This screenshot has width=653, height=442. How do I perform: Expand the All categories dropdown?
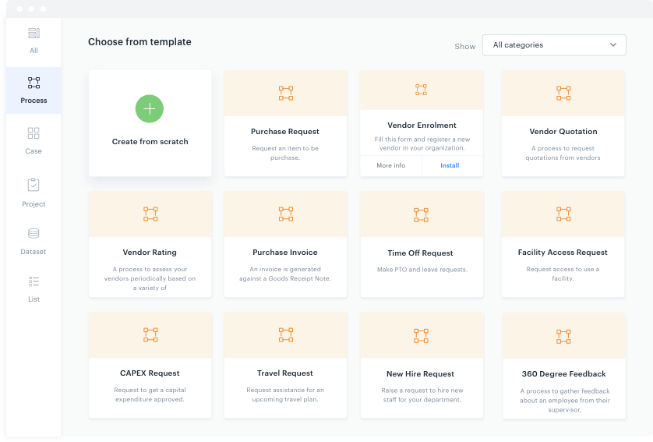pos(553,45)
